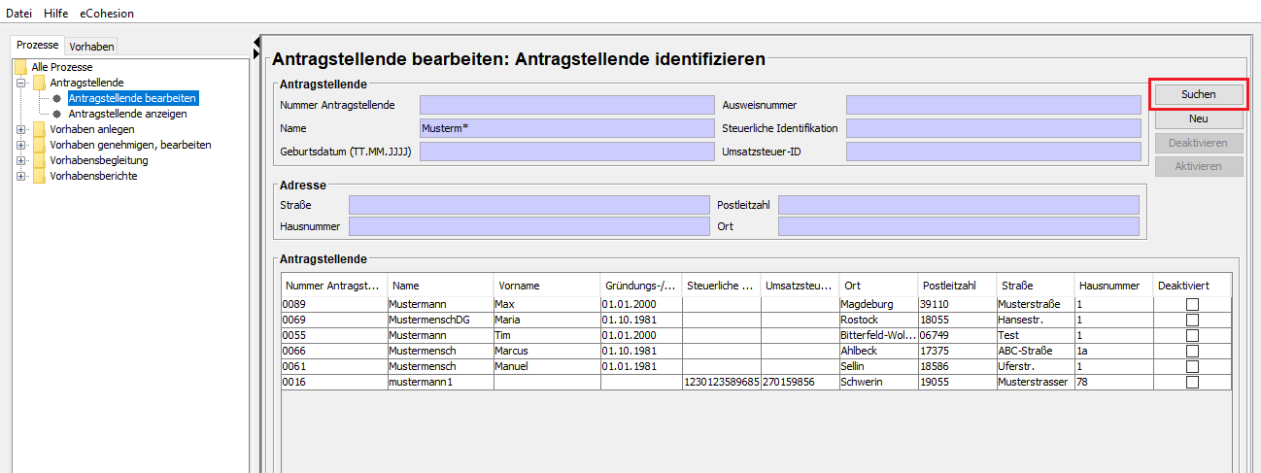The image size is (1261, 473).
Task: Click the Suchen button
Action: (x=1198, y=94)
